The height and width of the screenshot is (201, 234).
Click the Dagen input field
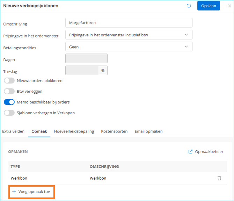pyautogui.click(x=86, y=59)
